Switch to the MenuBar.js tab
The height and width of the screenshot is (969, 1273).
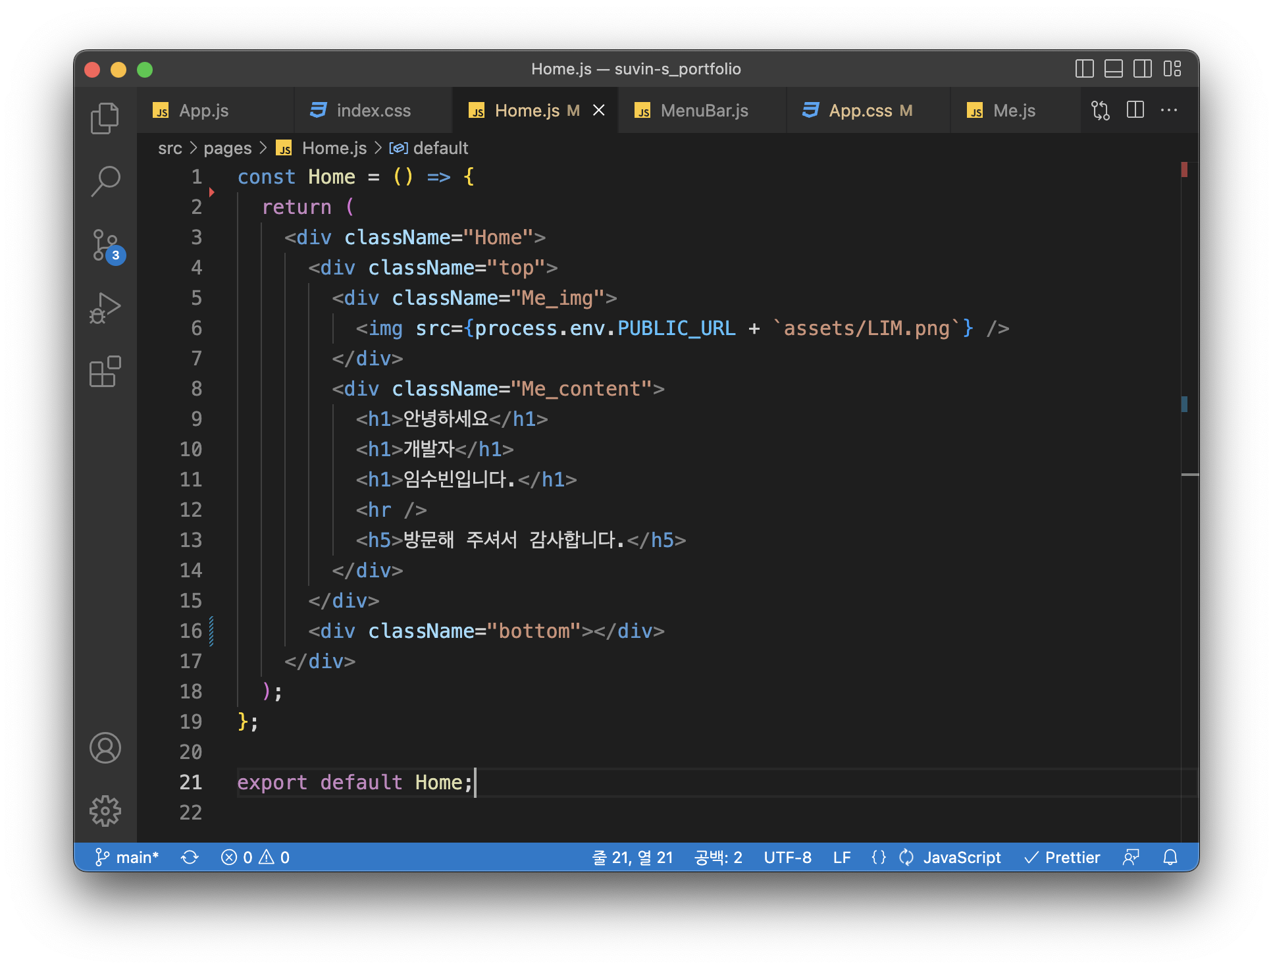pyautogui.click(x=704, y=111)
